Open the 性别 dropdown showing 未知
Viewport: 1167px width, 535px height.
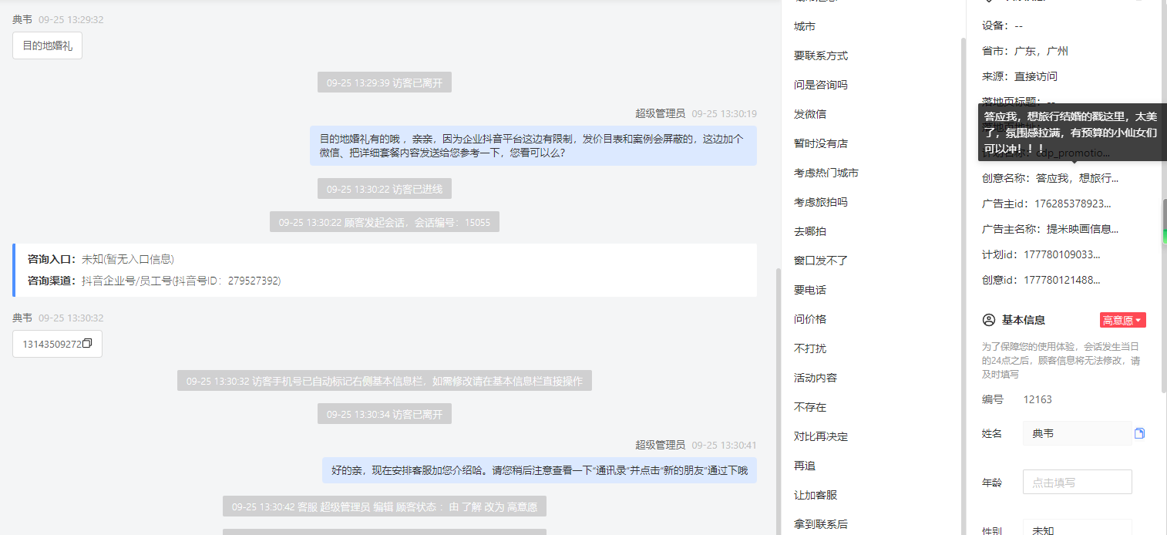point(1077,530)
